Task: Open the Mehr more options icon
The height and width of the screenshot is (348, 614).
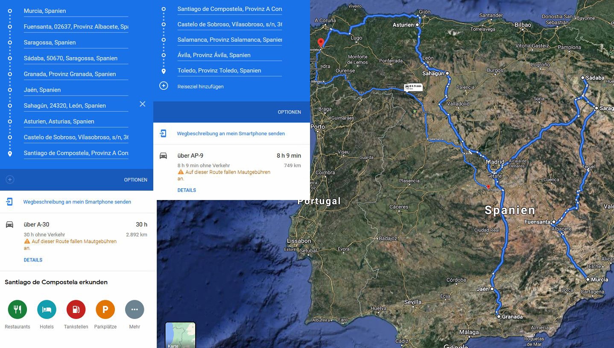Action: (134, 310)
